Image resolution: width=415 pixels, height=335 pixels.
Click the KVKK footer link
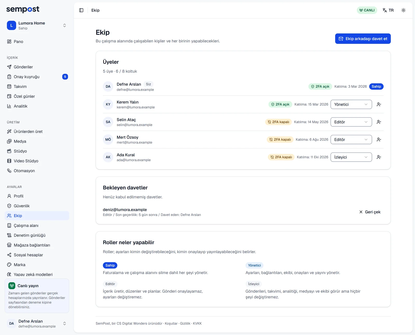click(x=197, y=324)
